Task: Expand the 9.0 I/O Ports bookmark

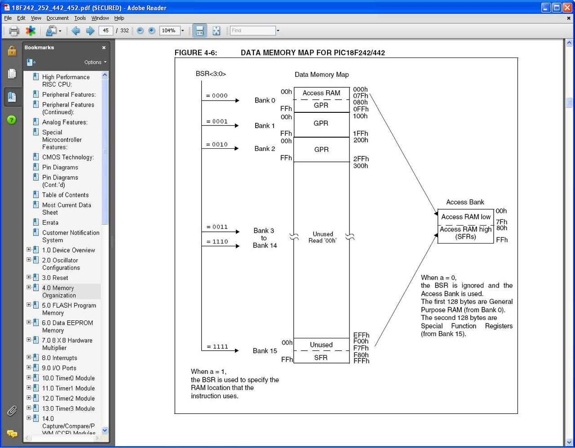Action: (x=29, y=367)
